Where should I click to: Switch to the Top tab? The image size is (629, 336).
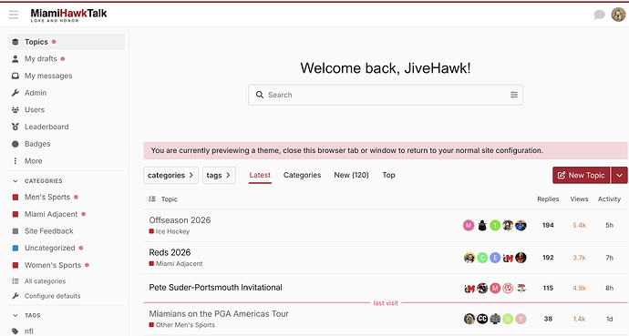(x=388, y=175)
